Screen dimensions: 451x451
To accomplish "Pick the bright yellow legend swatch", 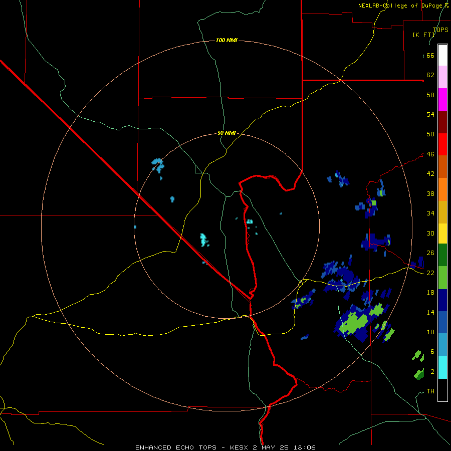I will pyautogui.click(x=442, y=234).
